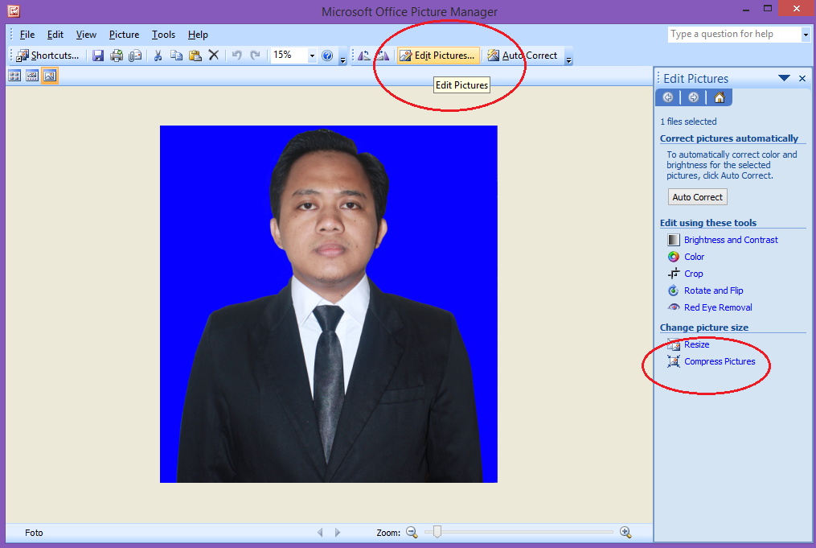Click the Rotate Right icon
The height and width of the screenshot is (548, 816).
pyautogui.click(x=383, y=56)
